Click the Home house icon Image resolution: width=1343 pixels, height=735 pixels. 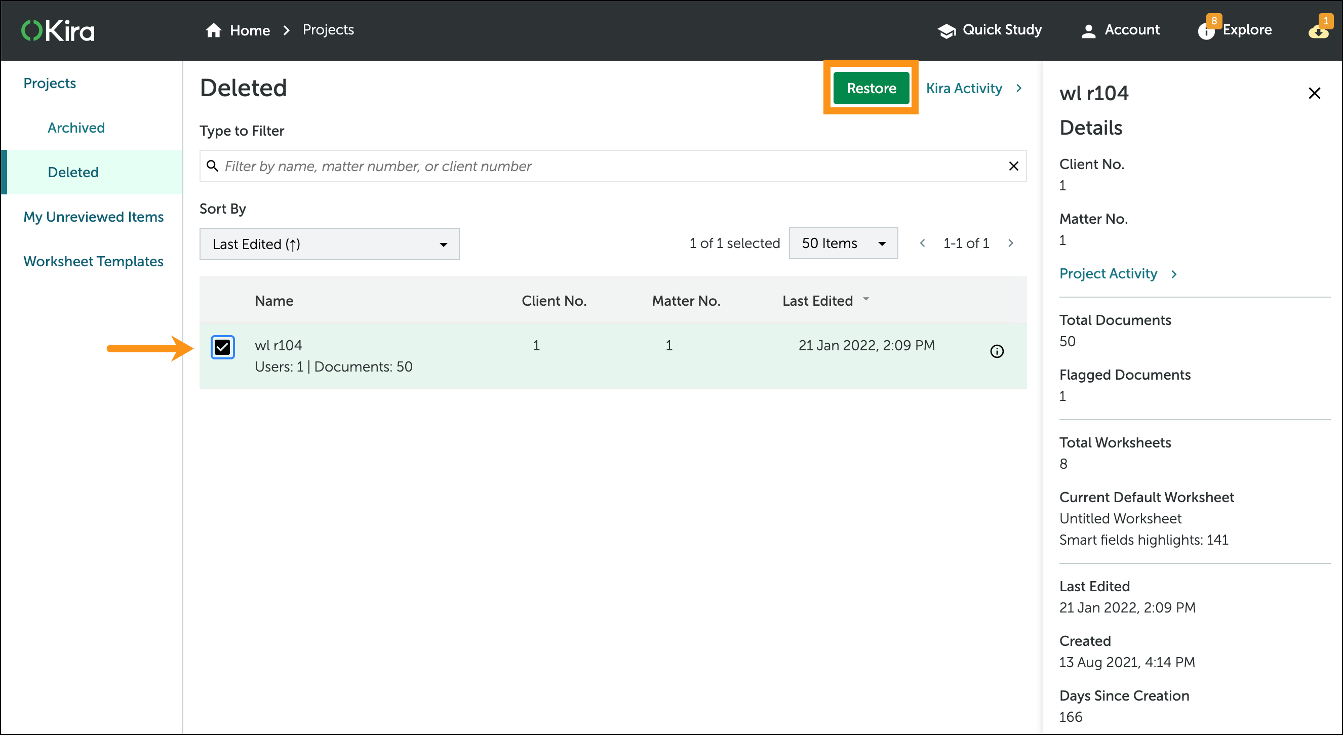click(x=213, y=30)
